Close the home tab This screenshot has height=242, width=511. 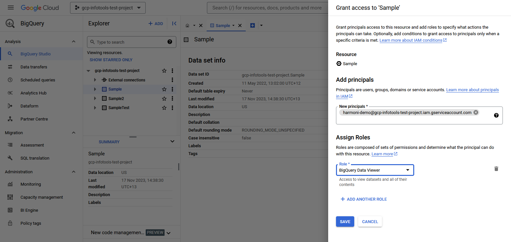[x=201, y=25]
